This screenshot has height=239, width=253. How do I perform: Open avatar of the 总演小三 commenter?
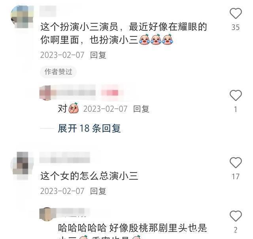pos(22,166)
